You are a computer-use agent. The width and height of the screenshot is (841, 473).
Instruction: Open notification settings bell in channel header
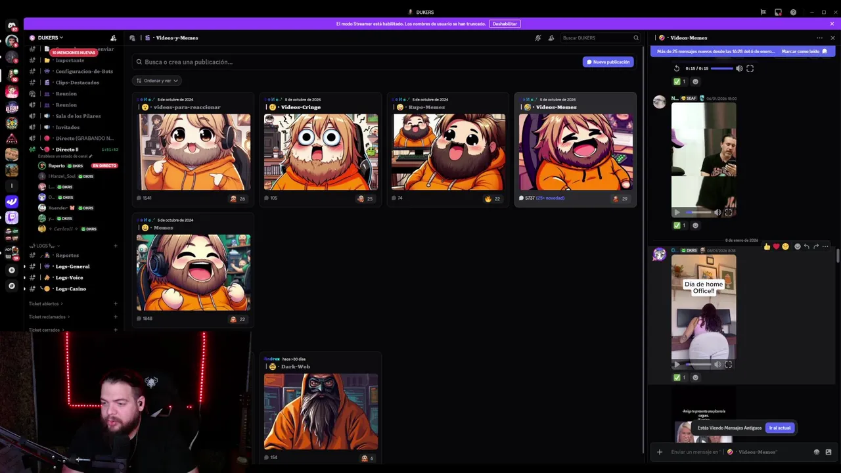[537, 38]
